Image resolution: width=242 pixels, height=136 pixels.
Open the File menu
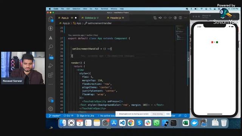[x=62, y=9]
